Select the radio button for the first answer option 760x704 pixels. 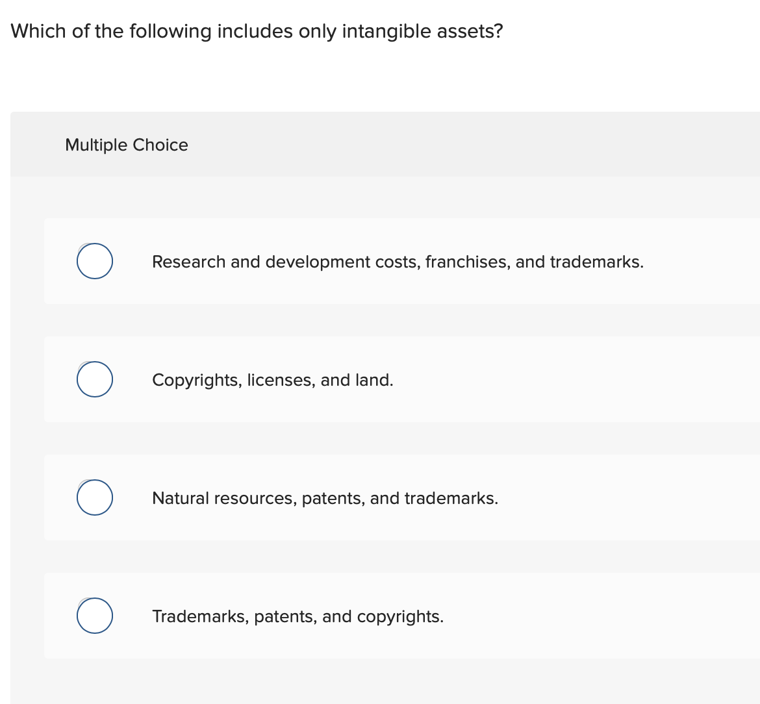coord(94,261)
